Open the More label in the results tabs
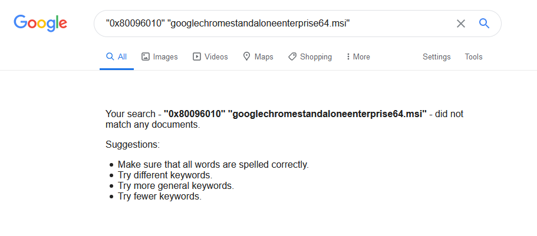Screen dimensions: 537x236 pyautogui.click(x=361, y=57)
